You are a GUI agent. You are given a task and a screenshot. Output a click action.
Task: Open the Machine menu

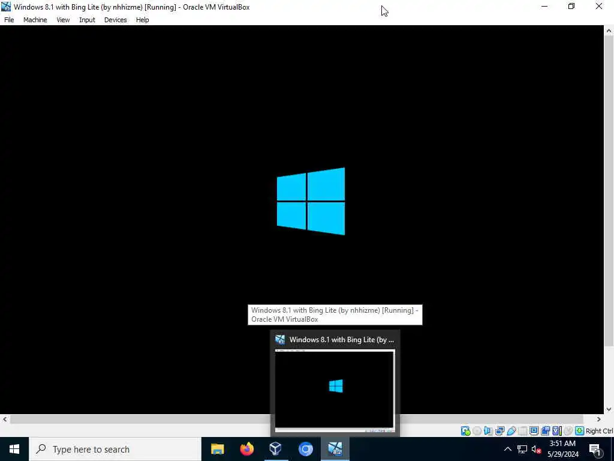coord(35,20)
